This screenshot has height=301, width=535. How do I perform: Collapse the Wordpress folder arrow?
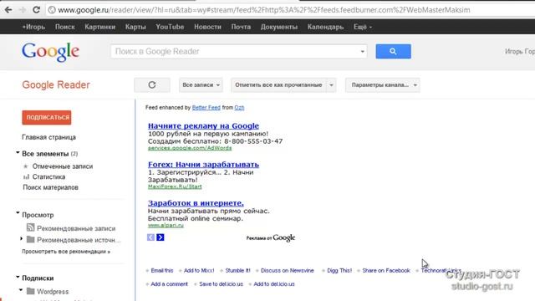21,290
